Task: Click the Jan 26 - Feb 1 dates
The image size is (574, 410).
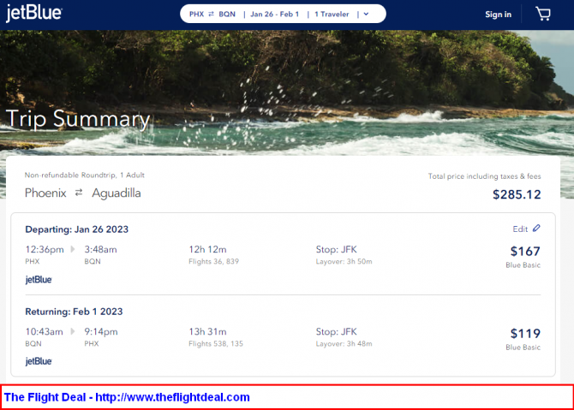Action: point(274,14)
